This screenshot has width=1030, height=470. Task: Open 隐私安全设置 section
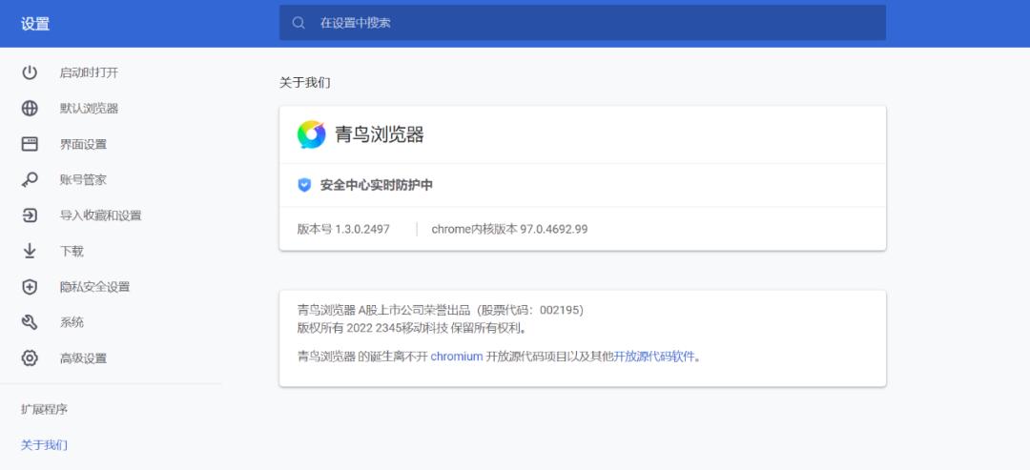point(94,287)
